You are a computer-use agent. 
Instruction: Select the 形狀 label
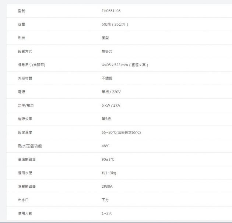coord(21,38)
